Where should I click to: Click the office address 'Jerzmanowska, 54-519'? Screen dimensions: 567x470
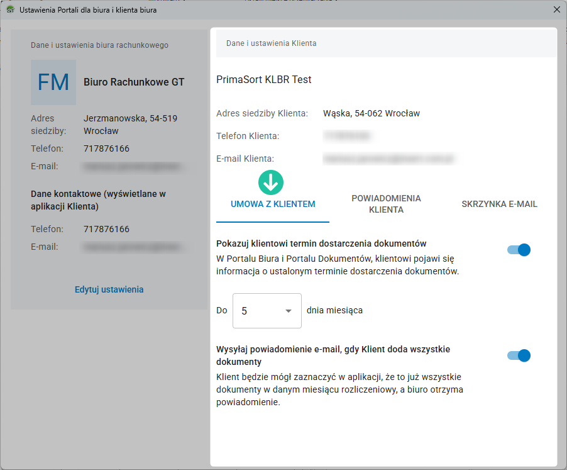pos(130,118)
